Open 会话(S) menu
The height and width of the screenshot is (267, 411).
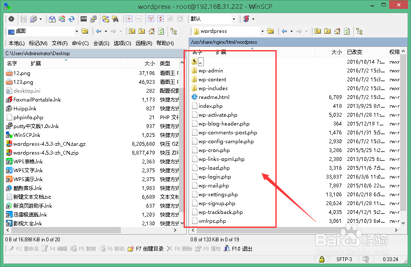click(x=101, y=43)
